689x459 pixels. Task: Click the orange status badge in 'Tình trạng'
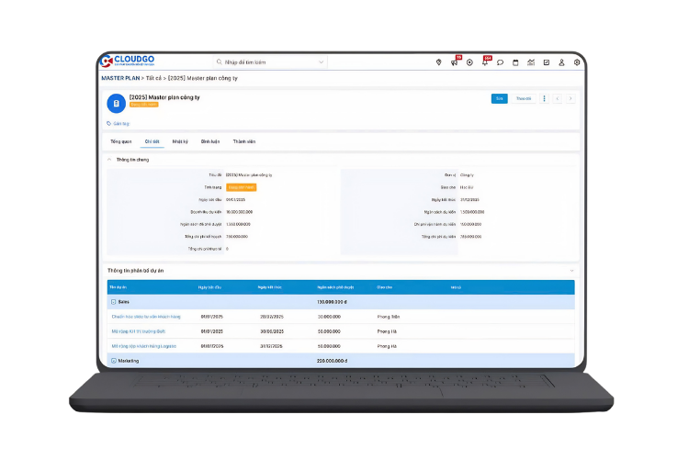click(x=241, y=187)
